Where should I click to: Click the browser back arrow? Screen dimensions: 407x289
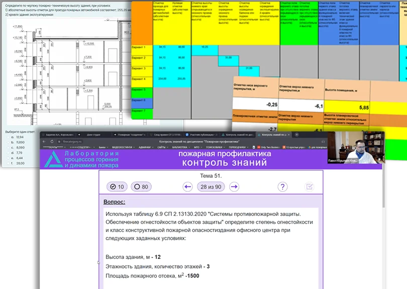click(x=44, y=142)
